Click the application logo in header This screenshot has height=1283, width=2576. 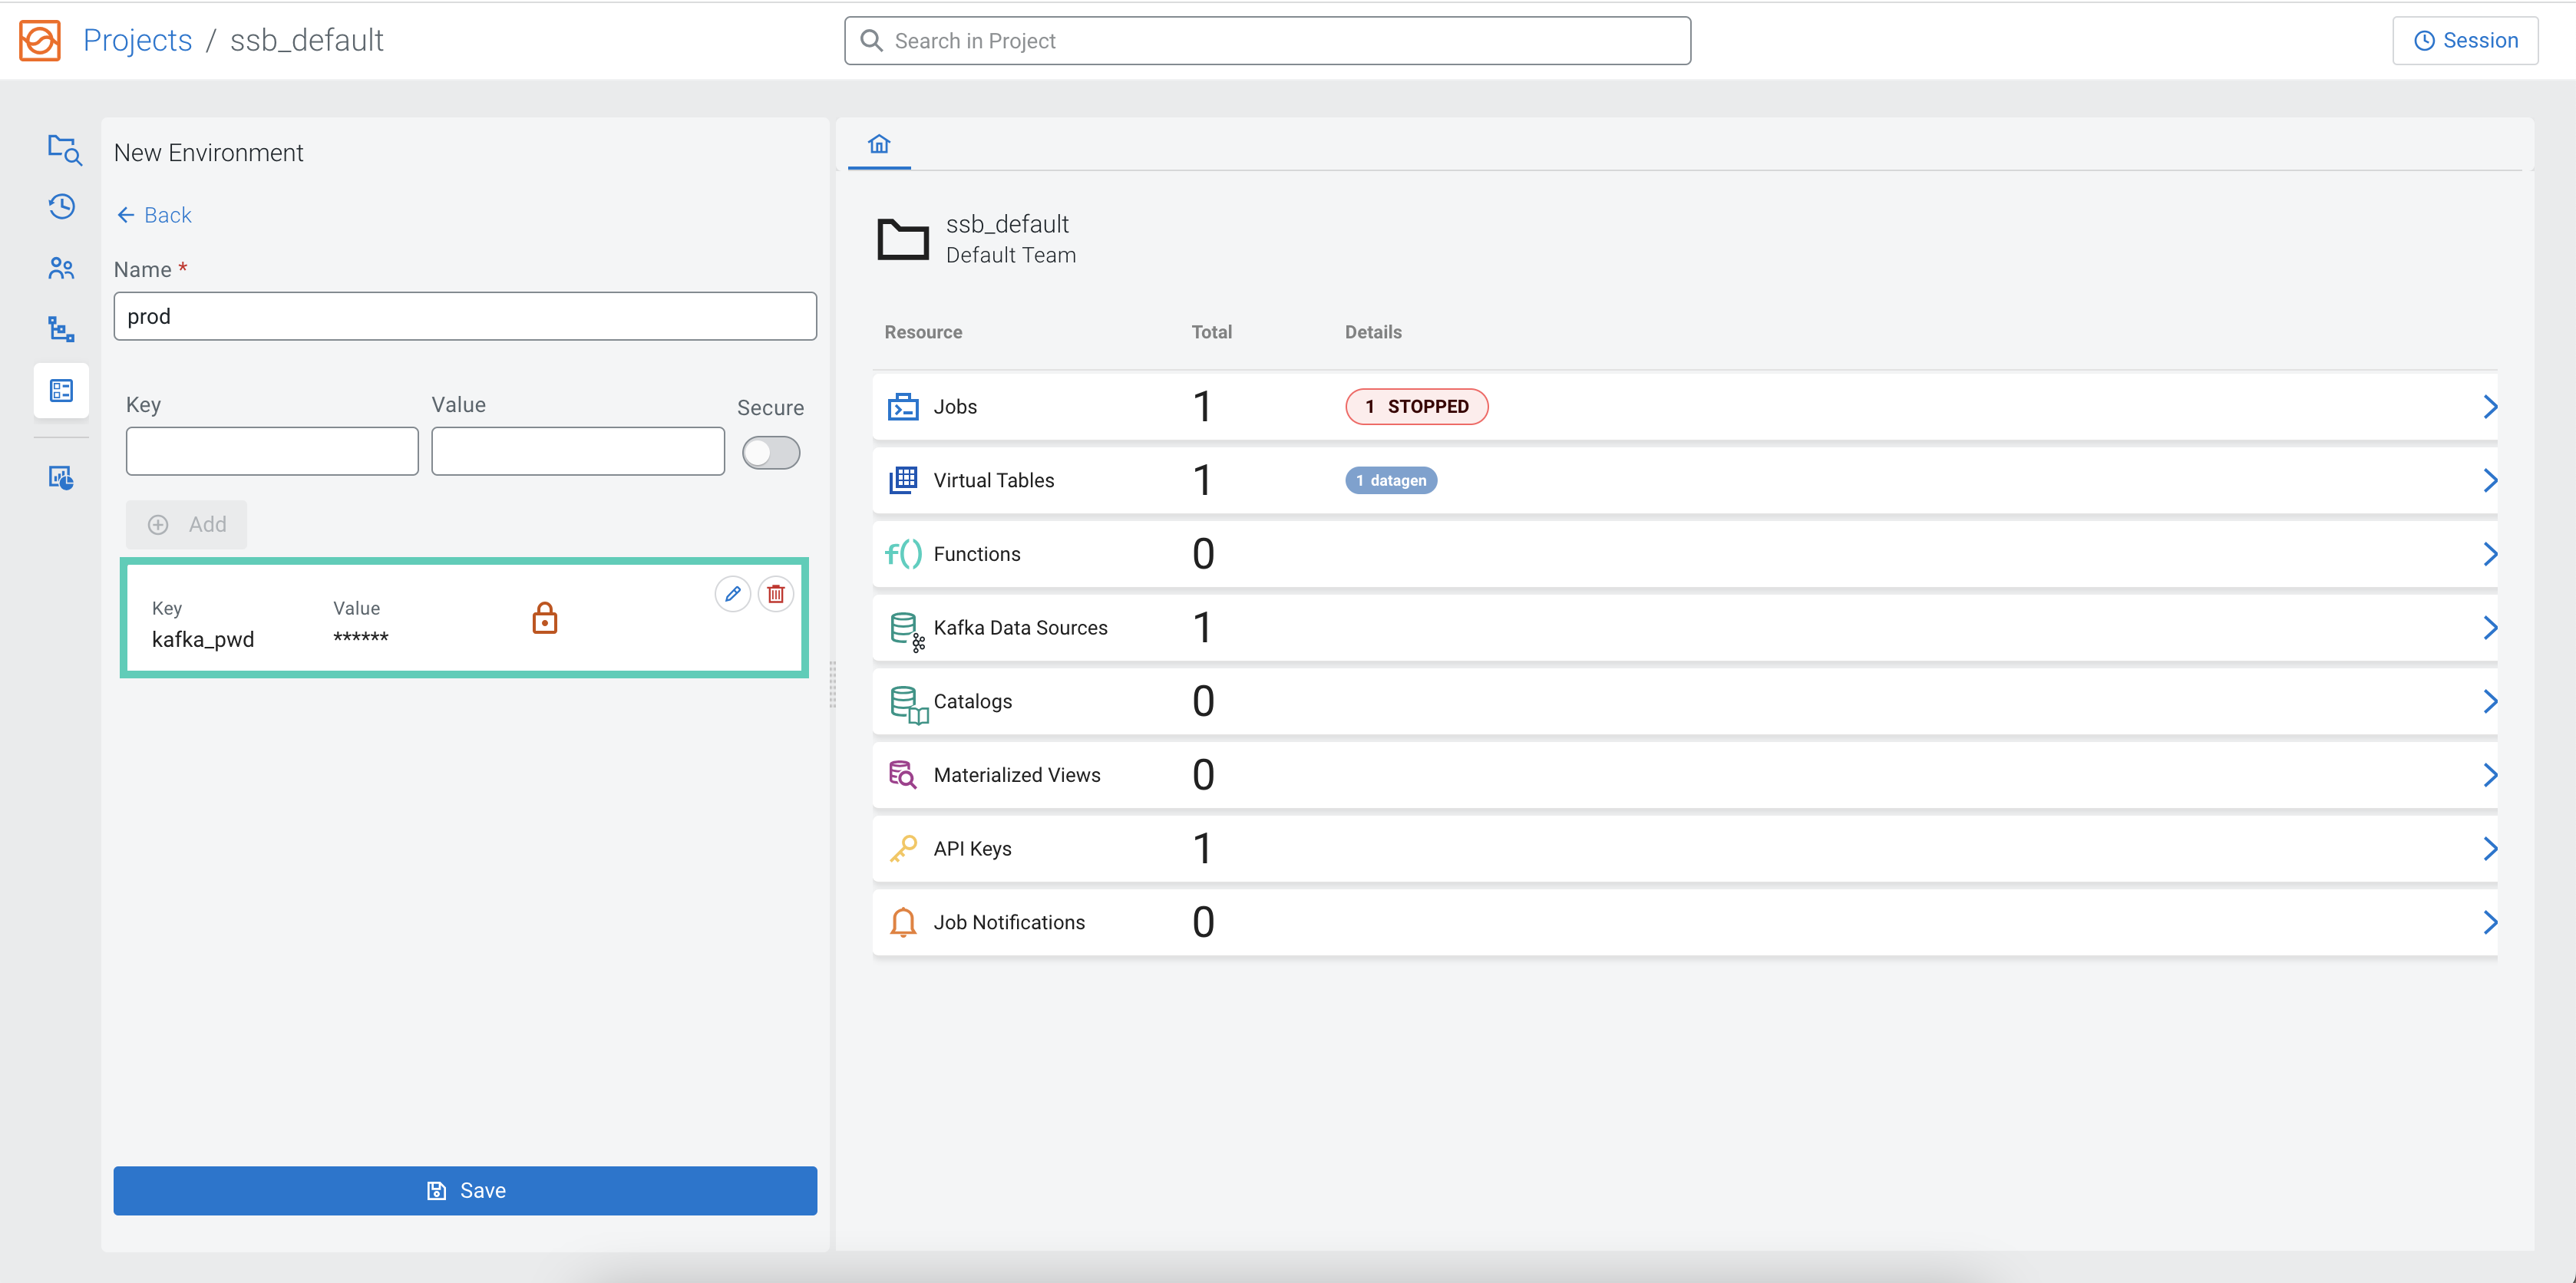[40, 41]
